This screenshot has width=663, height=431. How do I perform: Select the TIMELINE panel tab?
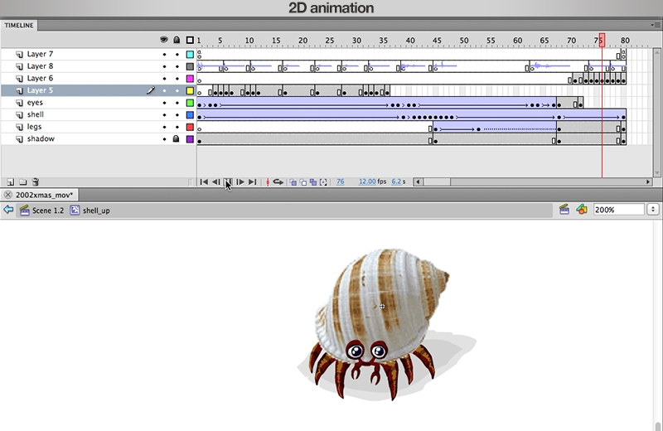19,25
